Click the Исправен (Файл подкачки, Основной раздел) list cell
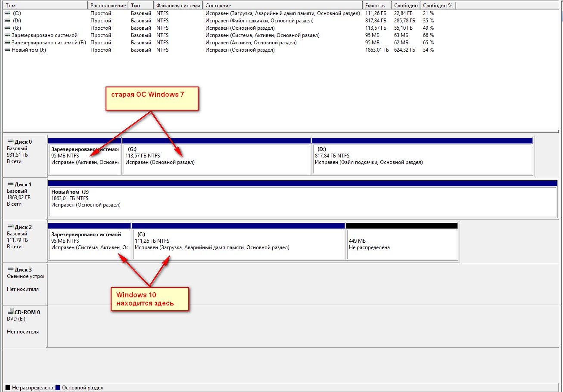The image size is (563, 392). pyautogui.click(x=259, y=21)
